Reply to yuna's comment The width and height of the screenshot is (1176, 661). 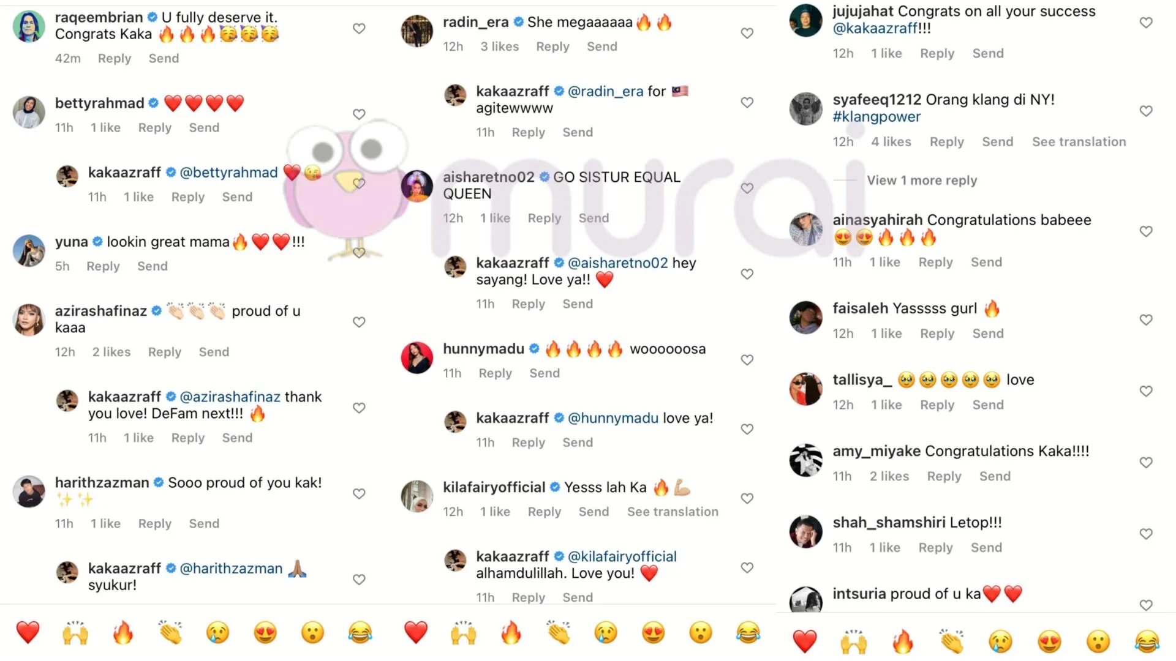(x=103, y=266)
